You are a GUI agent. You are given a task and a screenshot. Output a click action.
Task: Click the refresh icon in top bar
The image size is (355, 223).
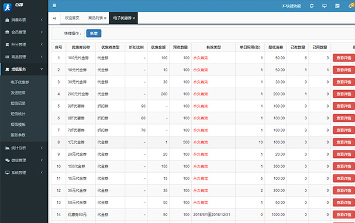(312, 6)
